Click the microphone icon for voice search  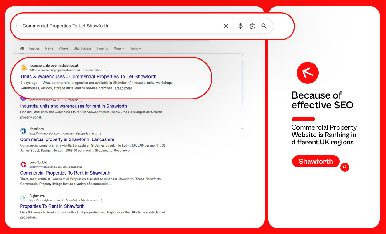pos(240,26)
